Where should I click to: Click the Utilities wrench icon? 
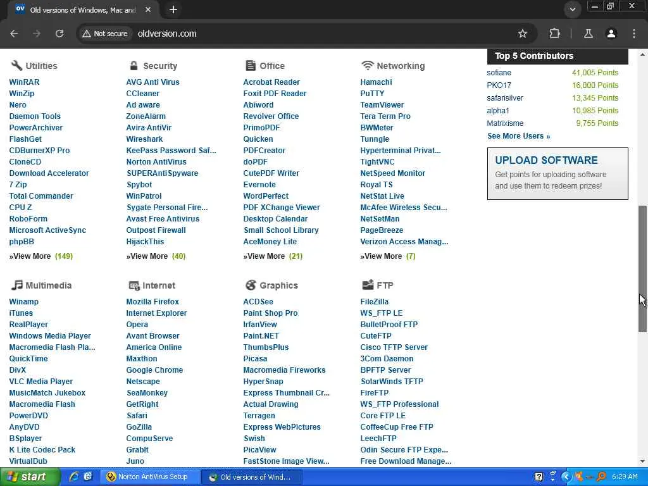(16, 65)
